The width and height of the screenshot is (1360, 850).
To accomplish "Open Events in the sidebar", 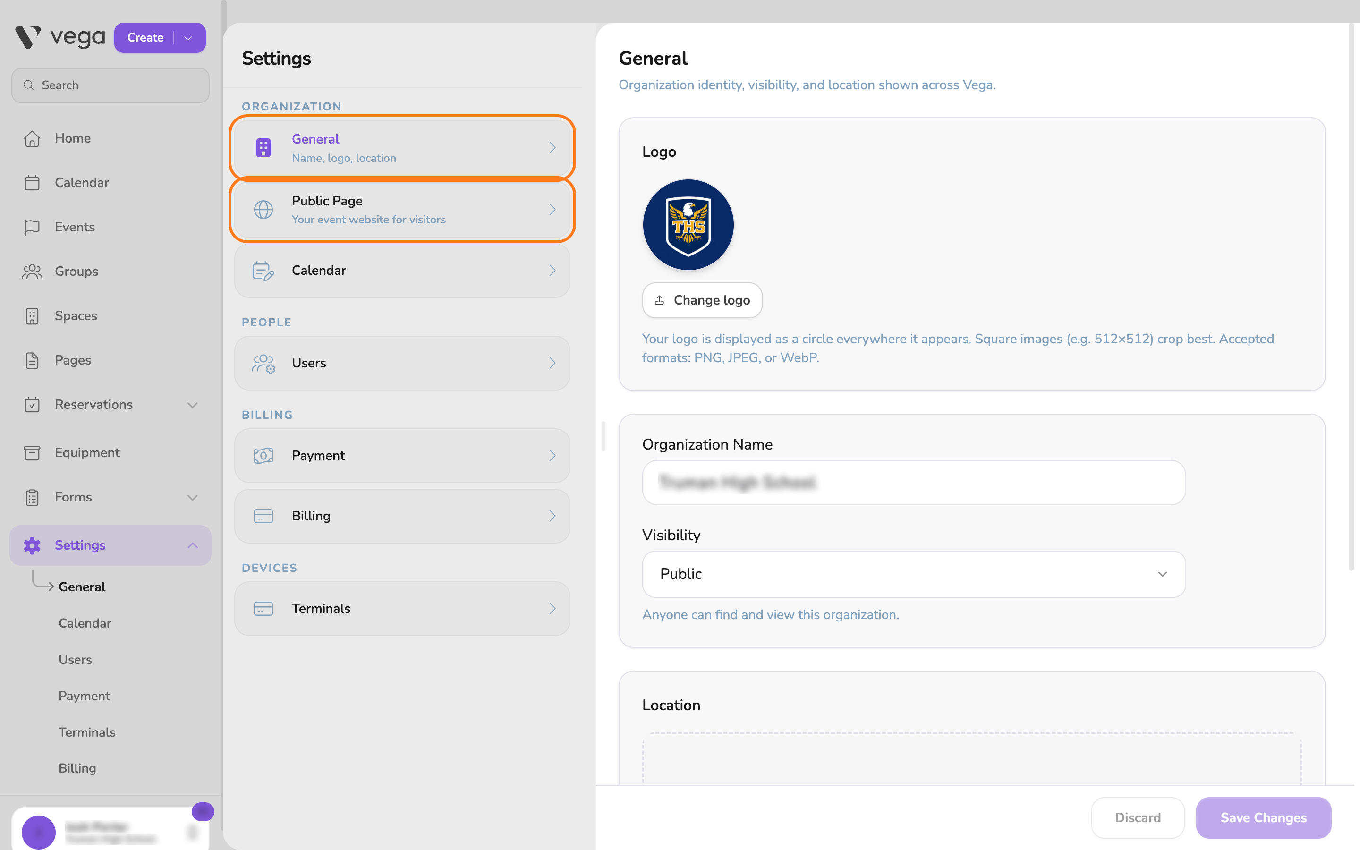I will click(110, 227).
